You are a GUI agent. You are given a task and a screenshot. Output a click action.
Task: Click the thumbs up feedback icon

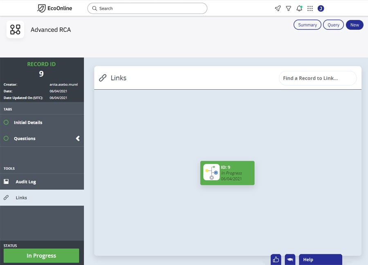276,259
